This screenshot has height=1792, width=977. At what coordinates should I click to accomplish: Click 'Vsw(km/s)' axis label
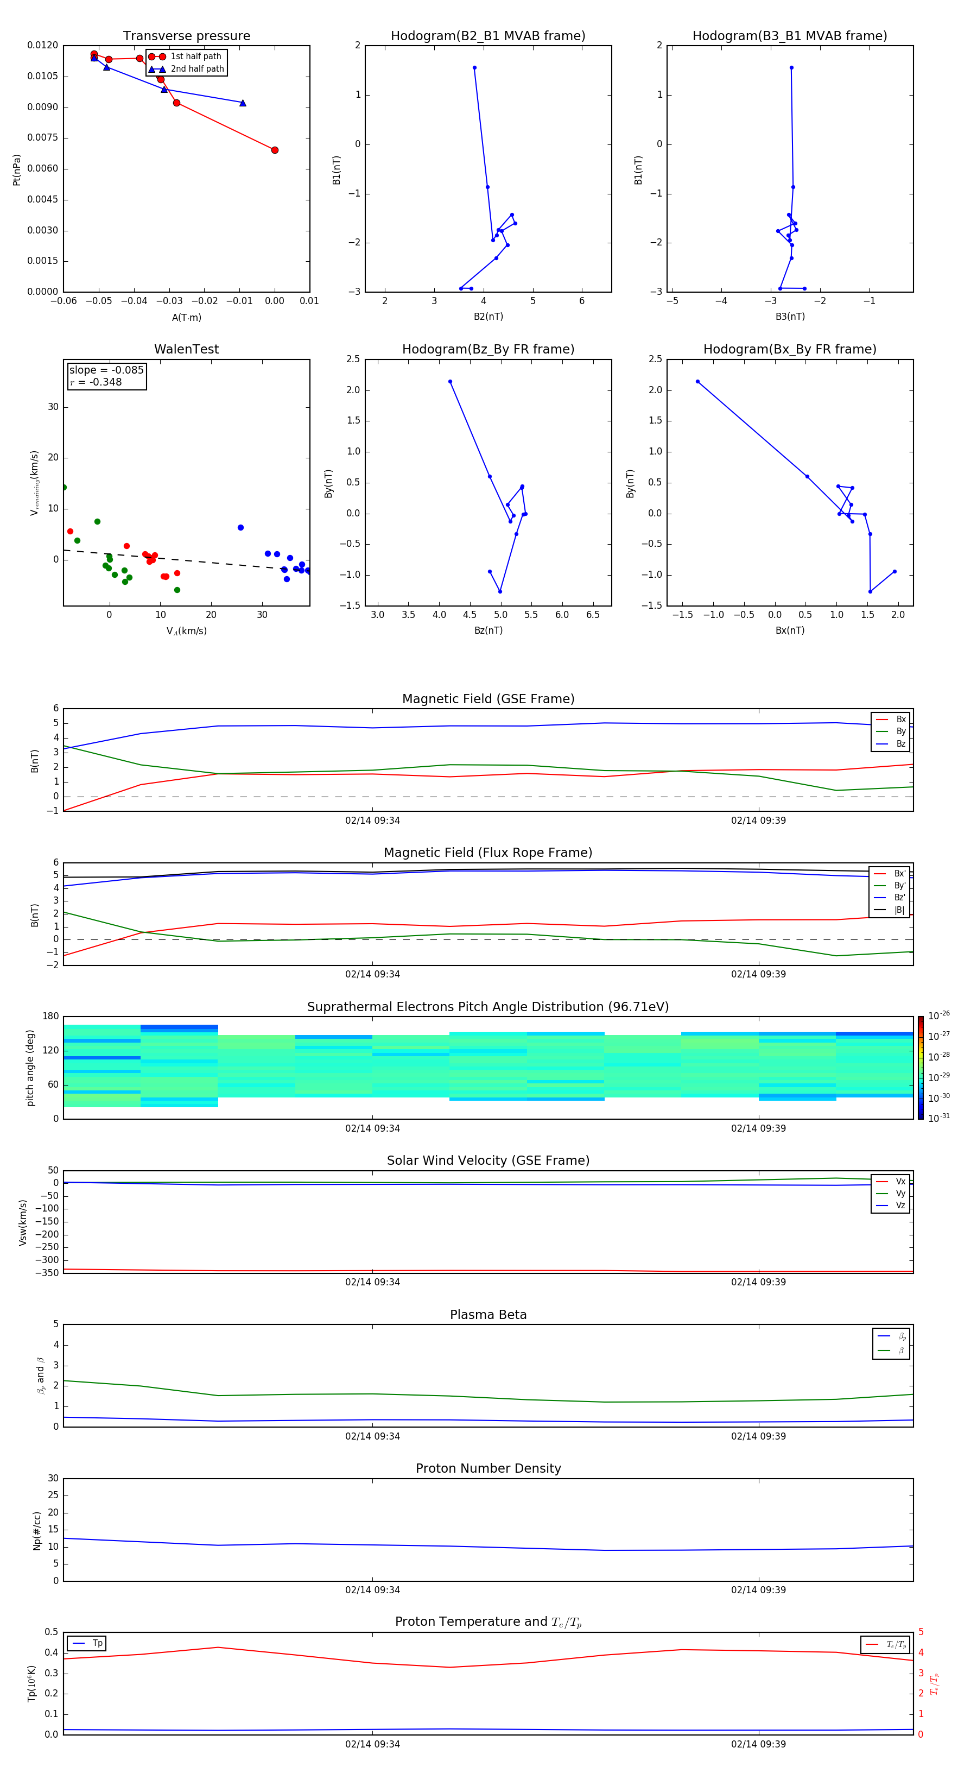pos(23,1222)
